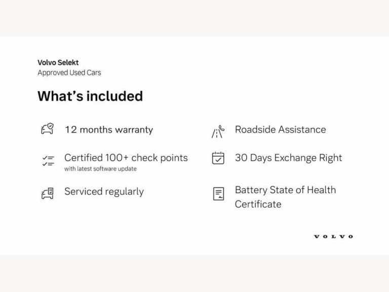Viewport: 389px width, 292px height.
Task: Click the latest software update note
Action: 100,169
